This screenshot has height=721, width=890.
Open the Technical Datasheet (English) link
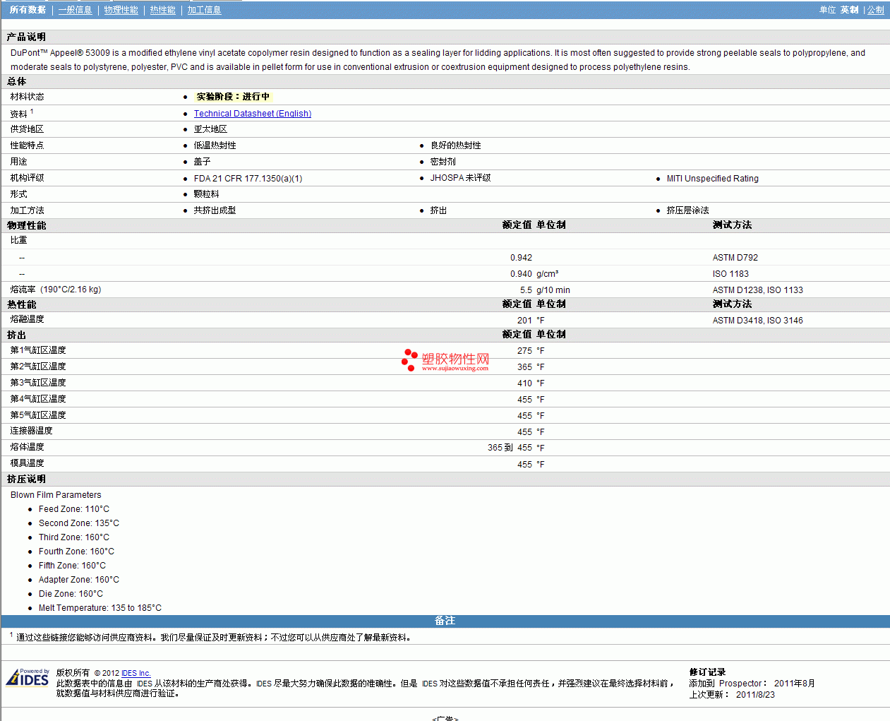tap(252, 114)
